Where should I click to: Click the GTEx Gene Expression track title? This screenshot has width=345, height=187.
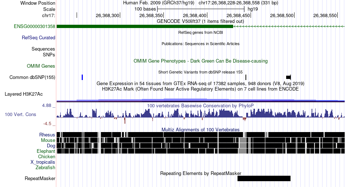pyautogui.click(x=200, y=84)
